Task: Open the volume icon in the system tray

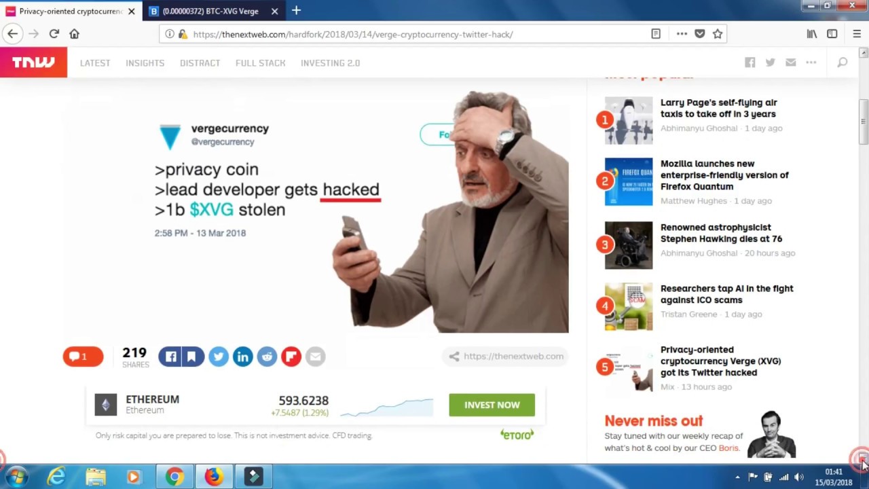Action: tap(799, 477)
